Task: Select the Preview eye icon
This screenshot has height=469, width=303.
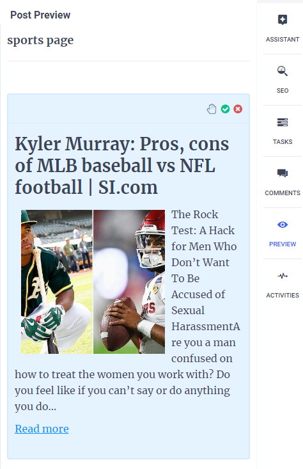Action: (283, 225)
